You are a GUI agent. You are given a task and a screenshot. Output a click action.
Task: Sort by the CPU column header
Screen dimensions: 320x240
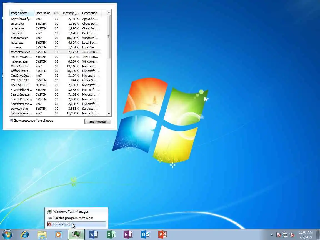57,13
